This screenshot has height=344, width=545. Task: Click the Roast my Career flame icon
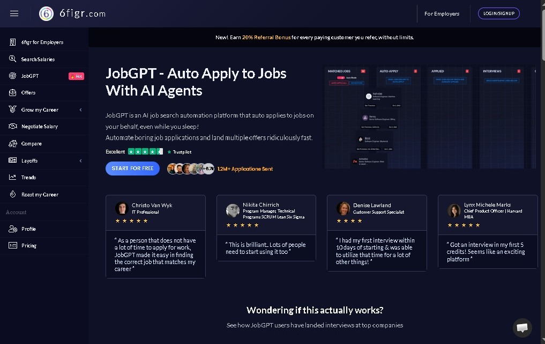pyautogui.click(x=12, y=194)
